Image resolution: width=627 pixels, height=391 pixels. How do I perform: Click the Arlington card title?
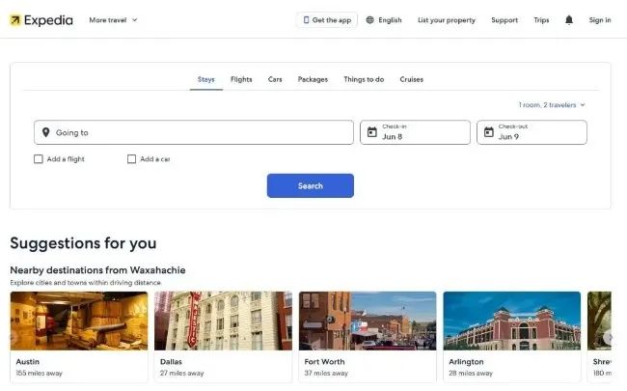(466, 362)
